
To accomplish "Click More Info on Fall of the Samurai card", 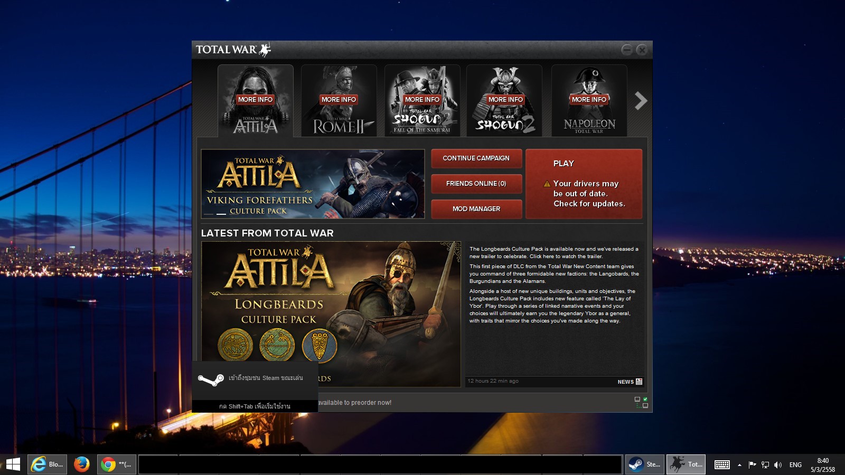I will (x=422, y=99).
